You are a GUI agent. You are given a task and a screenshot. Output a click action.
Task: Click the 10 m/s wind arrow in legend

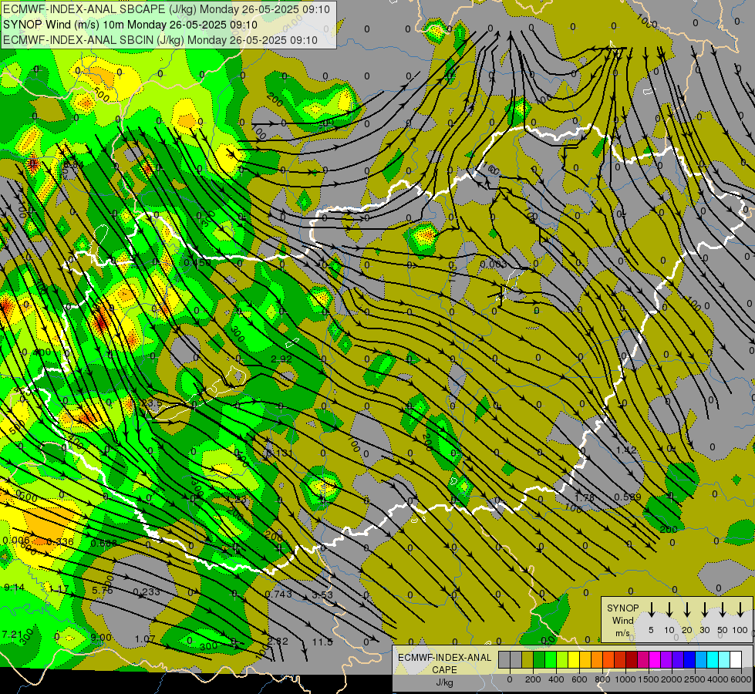(669, 609)
